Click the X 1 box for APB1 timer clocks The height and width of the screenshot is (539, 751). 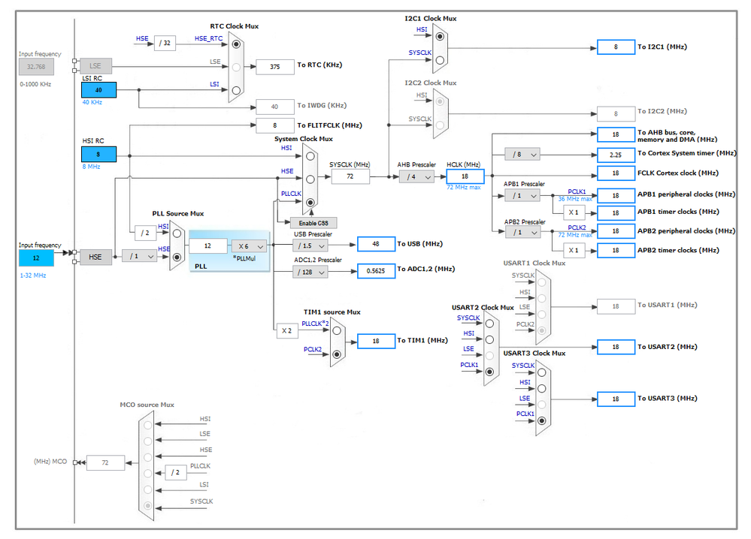(x=574, y=212)
